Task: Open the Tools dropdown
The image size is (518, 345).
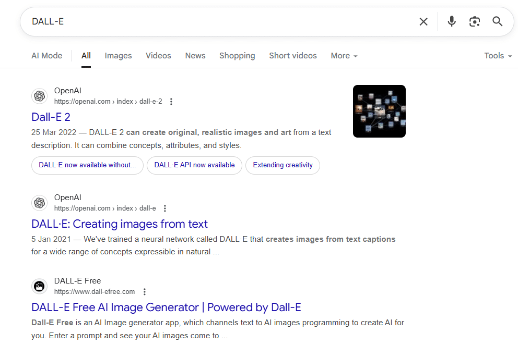Action: click(498, 56)
